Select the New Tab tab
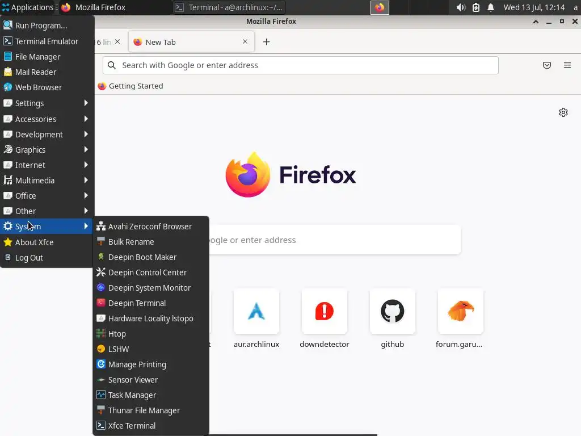The height and width of the screenshot is (436, 581). (191, 42)
